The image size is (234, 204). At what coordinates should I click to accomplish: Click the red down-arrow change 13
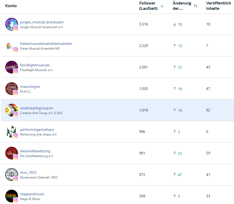(177, 24)
